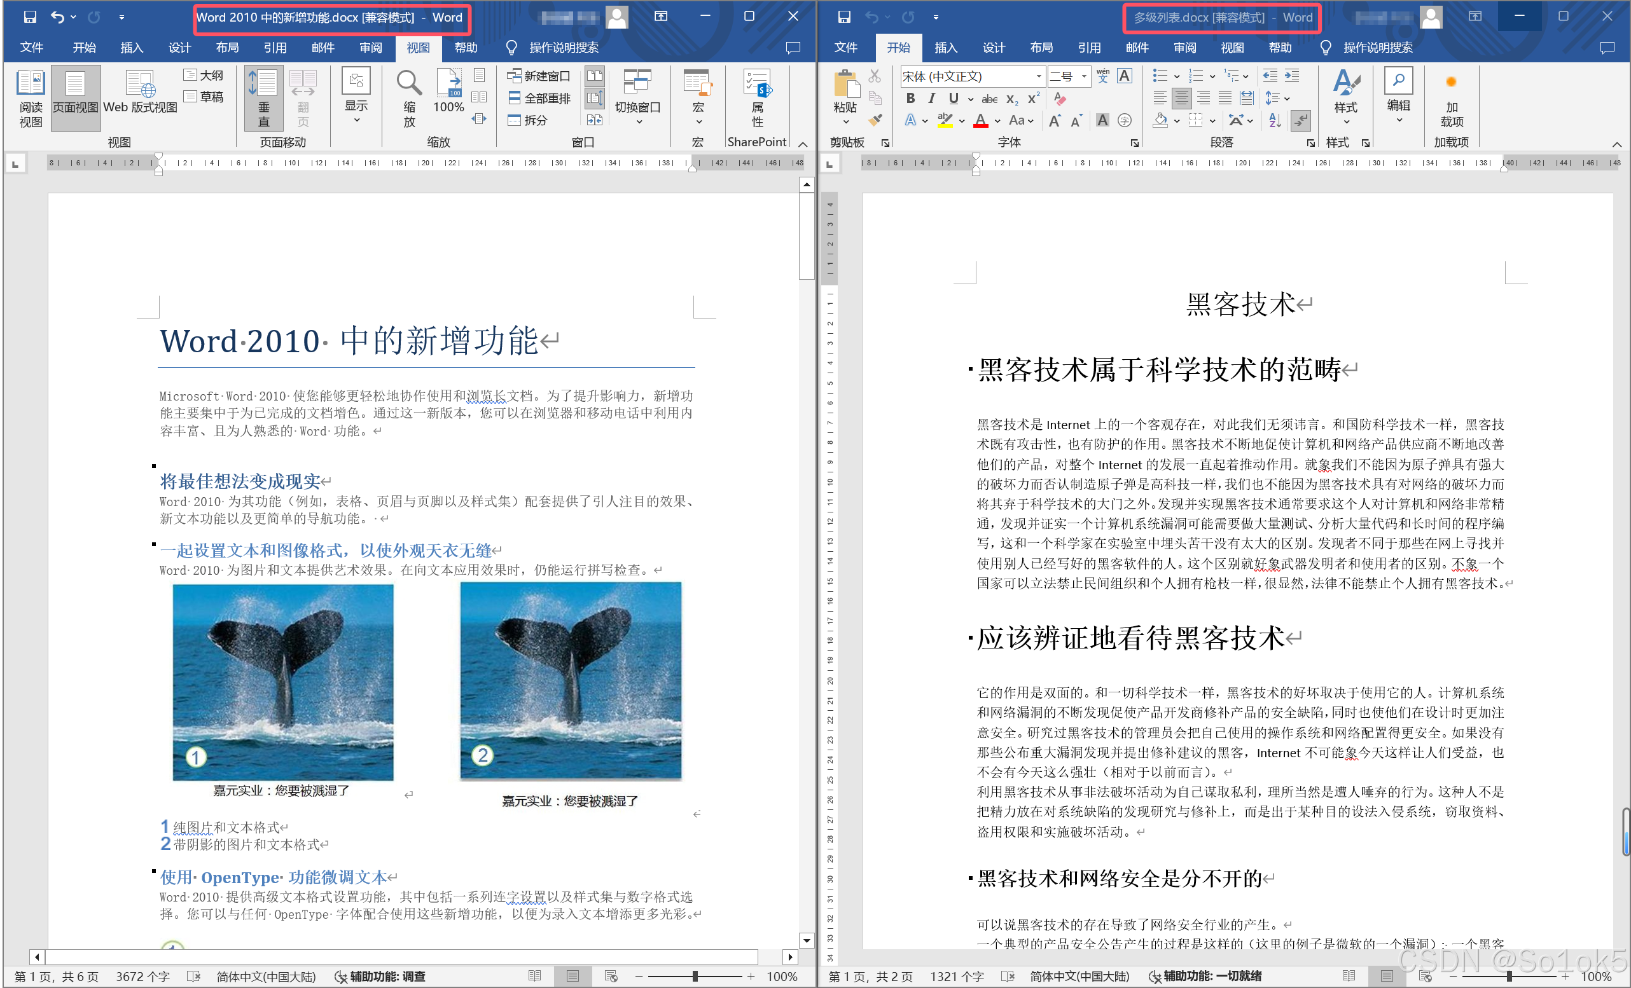Open 阅读视图 reading view

click(31, 97)
